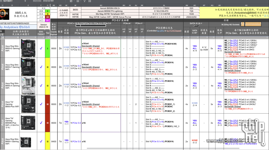
Task: Click the filter range box showing A12:CC161
Action: coord(48,1)
